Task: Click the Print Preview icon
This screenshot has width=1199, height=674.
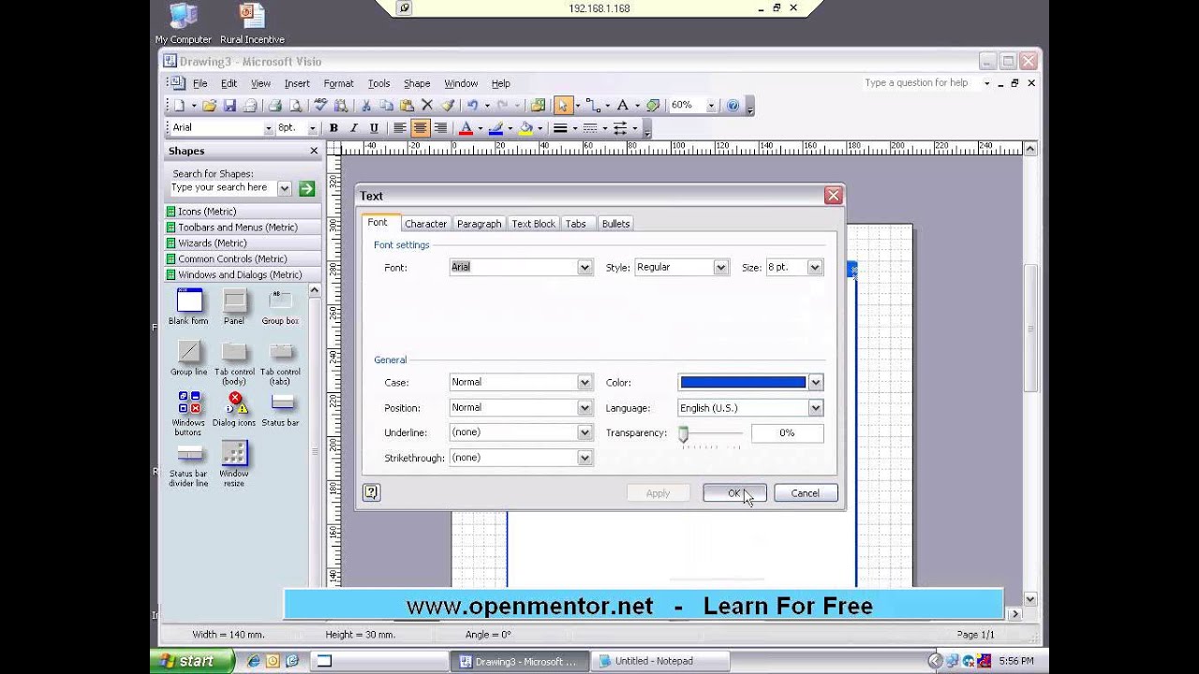Action: point(295,106)
